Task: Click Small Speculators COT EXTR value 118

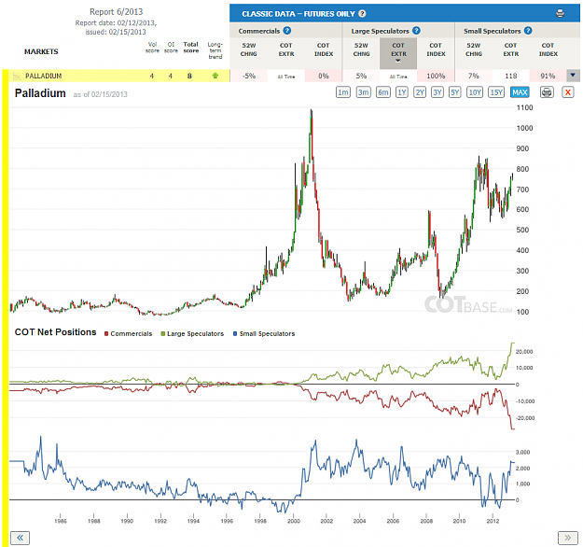Action: [x=511, y=76]
